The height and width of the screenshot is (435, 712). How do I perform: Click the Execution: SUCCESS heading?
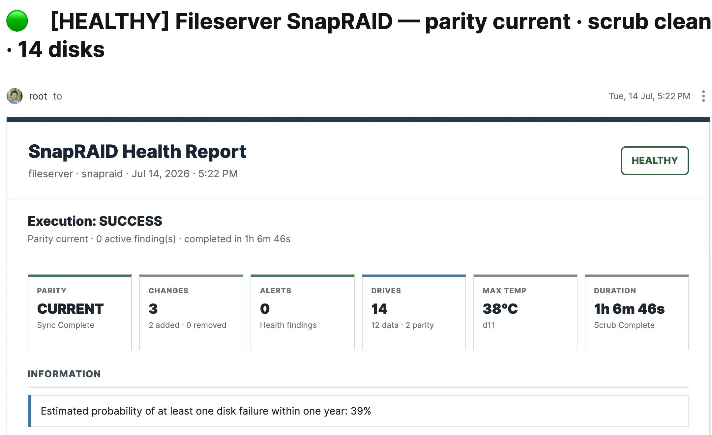point(95,221)
